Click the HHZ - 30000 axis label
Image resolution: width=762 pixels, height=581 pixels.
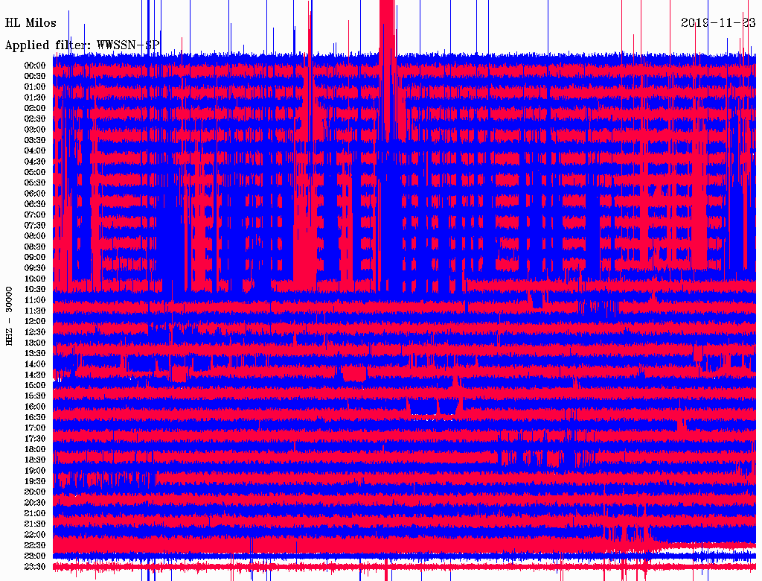tap(9, 317)
